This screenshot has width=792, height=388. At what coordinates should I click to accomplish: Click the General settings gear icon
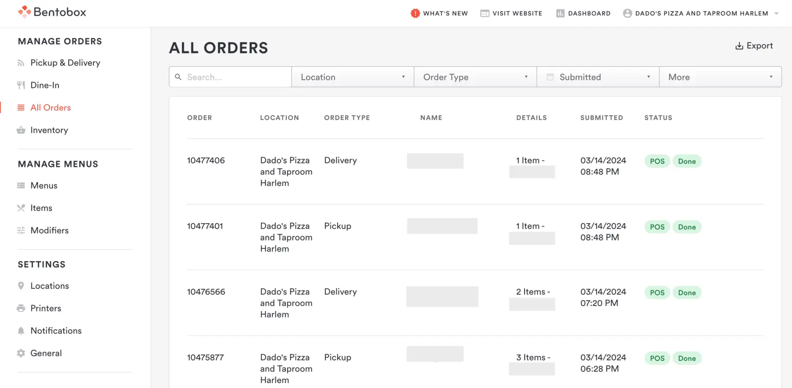coord(21,353)
